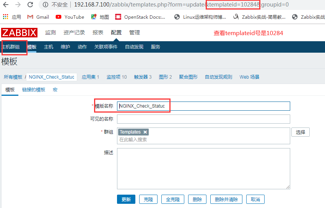Open the 报表 main menu
This screenshot has height=208, width=325.
tap(98, 33)
